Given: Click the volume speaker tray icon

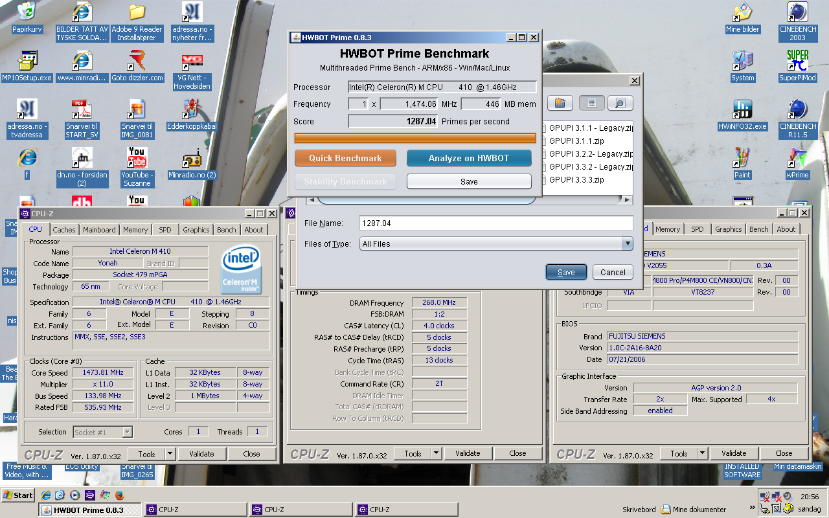Looking at the screenshot, I should click(x=788, y=497).
